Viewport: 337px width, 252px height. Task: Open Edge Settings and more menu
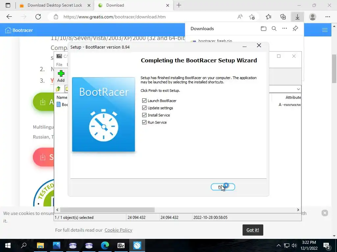click(327, 17)
